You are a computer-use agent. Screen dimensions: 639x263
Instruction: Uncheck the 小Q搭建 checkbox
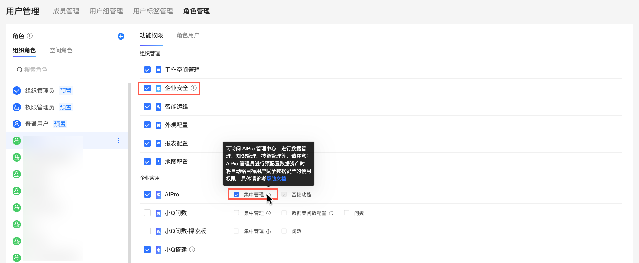click(147, 250)
